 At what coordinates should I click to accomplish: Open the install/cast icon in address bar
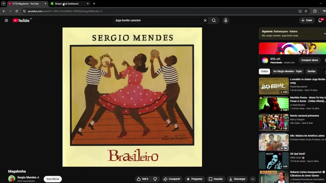point(300,11)
